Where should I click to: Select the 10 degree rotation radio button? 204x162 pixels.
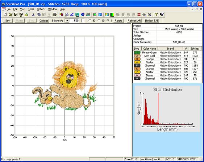[x=99, y=21]
